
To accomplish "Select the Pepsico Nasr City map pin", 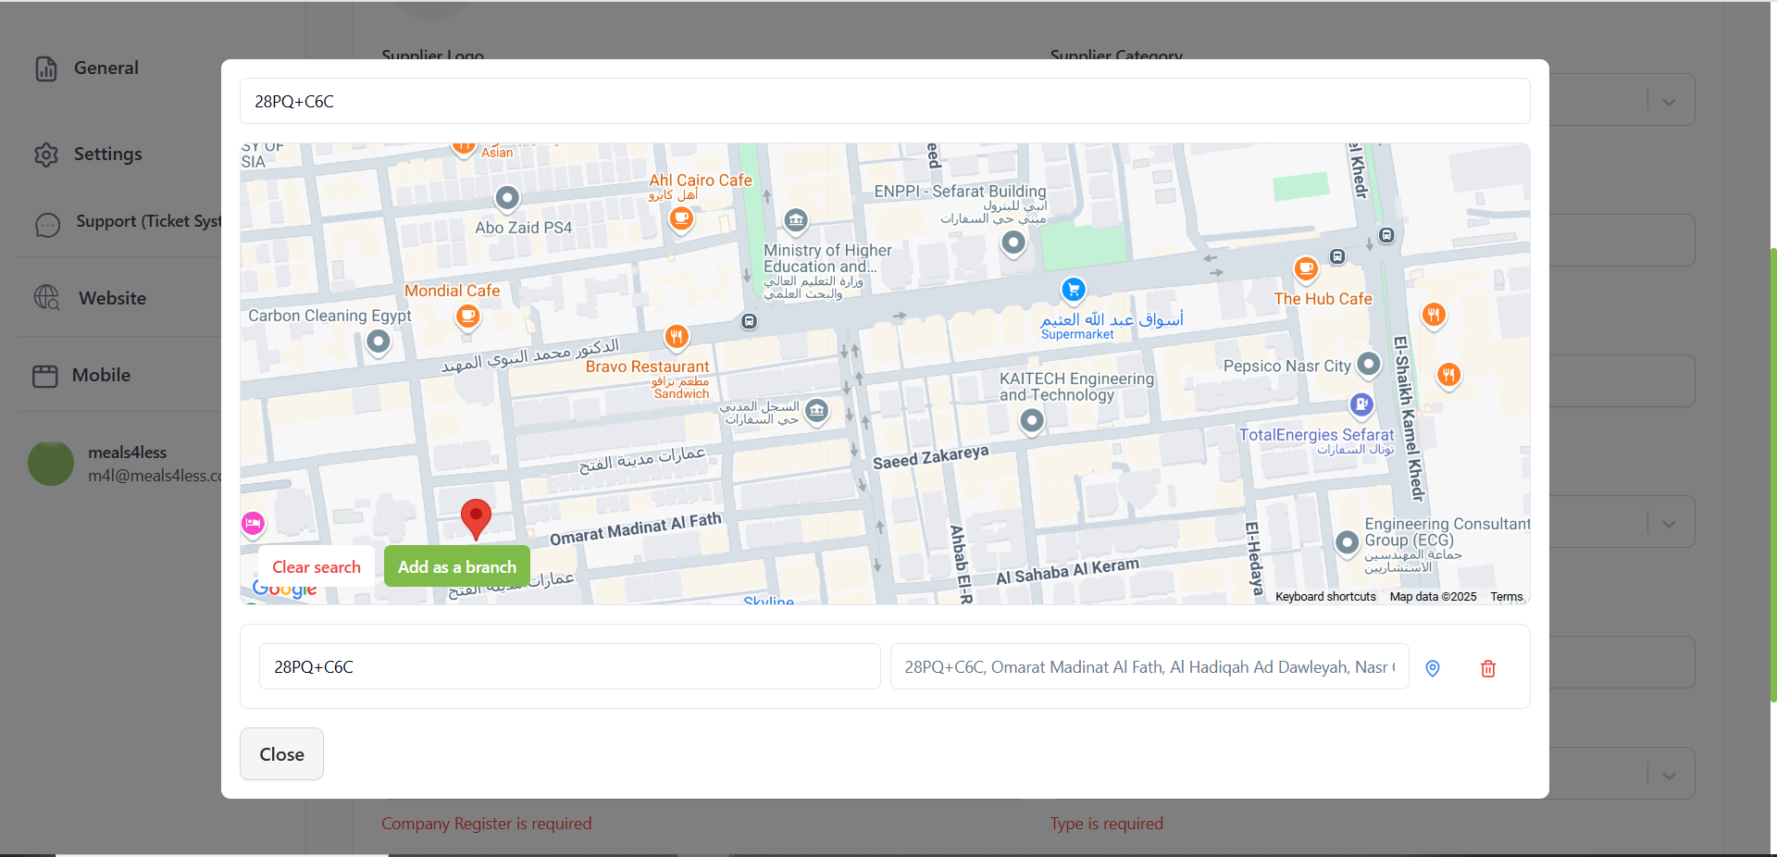I will click(x=1369, y=364).
